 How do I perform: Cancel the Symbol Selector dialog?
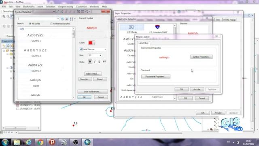point(101,97)
